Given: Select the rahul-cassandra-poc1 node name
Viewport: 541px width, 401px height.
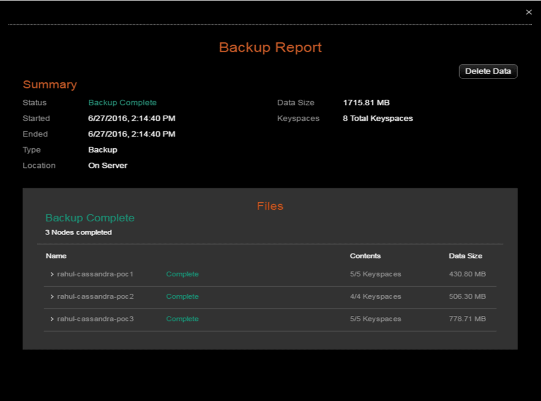Looking at the screenshot, I should click(95, 274).
